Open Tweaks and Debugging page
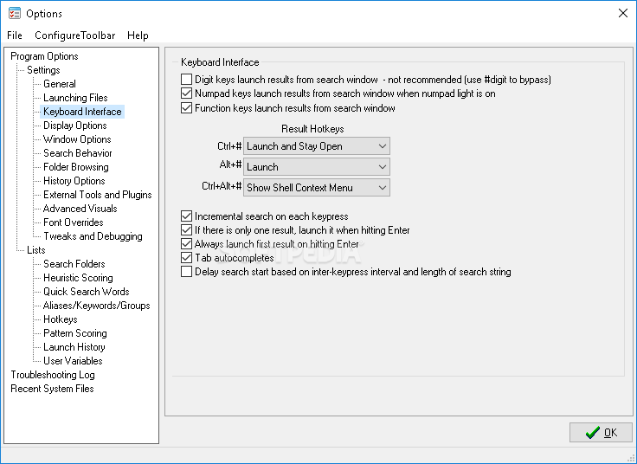The height and width of the screenshot is (464, 637). (x=93, y=236)
